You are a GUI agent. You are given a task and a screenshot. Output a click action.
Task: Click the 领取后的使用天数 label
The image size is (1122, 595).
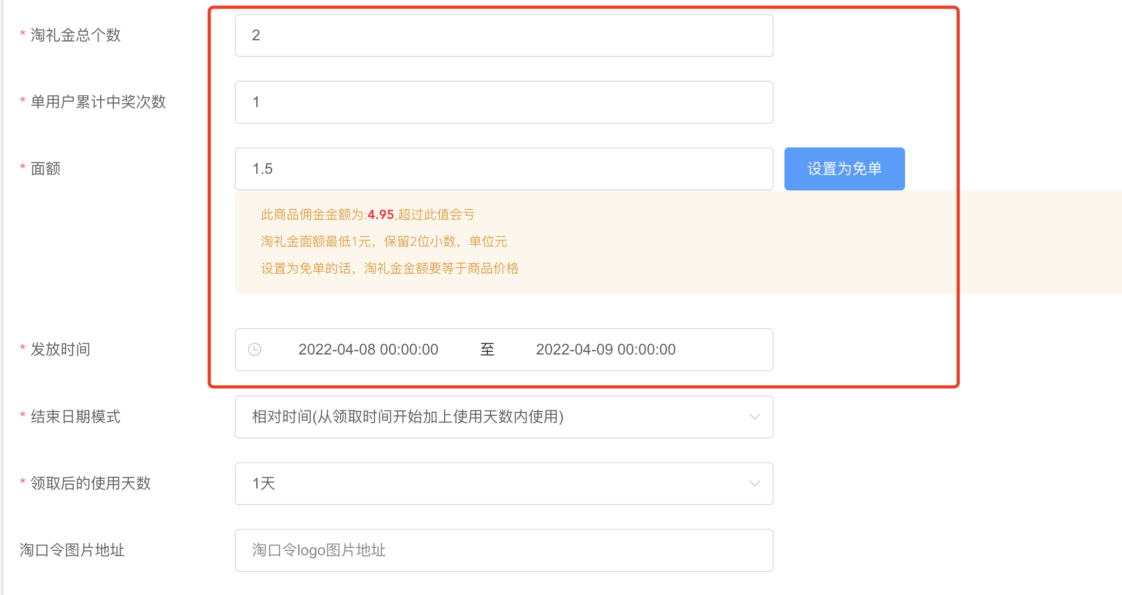pyautogui.click(x=90, y=484)
